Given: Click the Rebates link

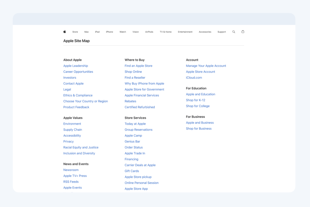Looking at the screenshot, I should [x=130, y=101].
